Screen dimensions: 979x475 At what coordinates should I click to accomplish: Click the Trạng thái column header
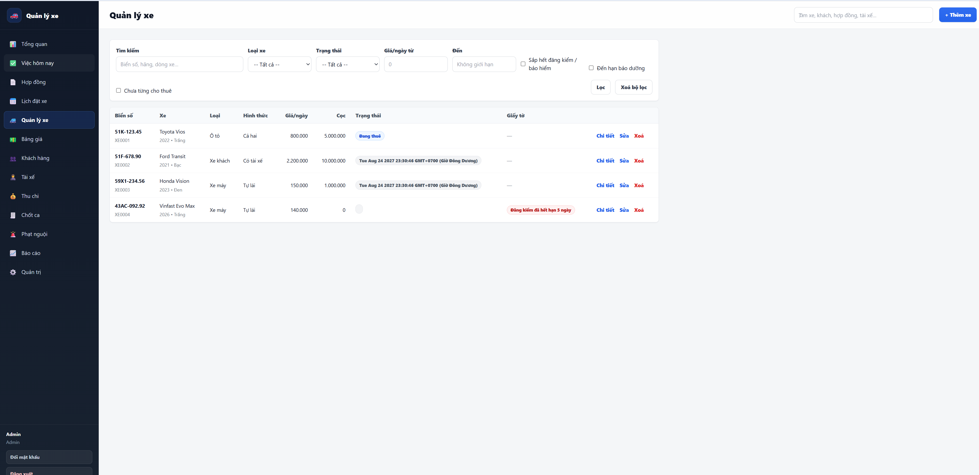[x=368, y=115]
